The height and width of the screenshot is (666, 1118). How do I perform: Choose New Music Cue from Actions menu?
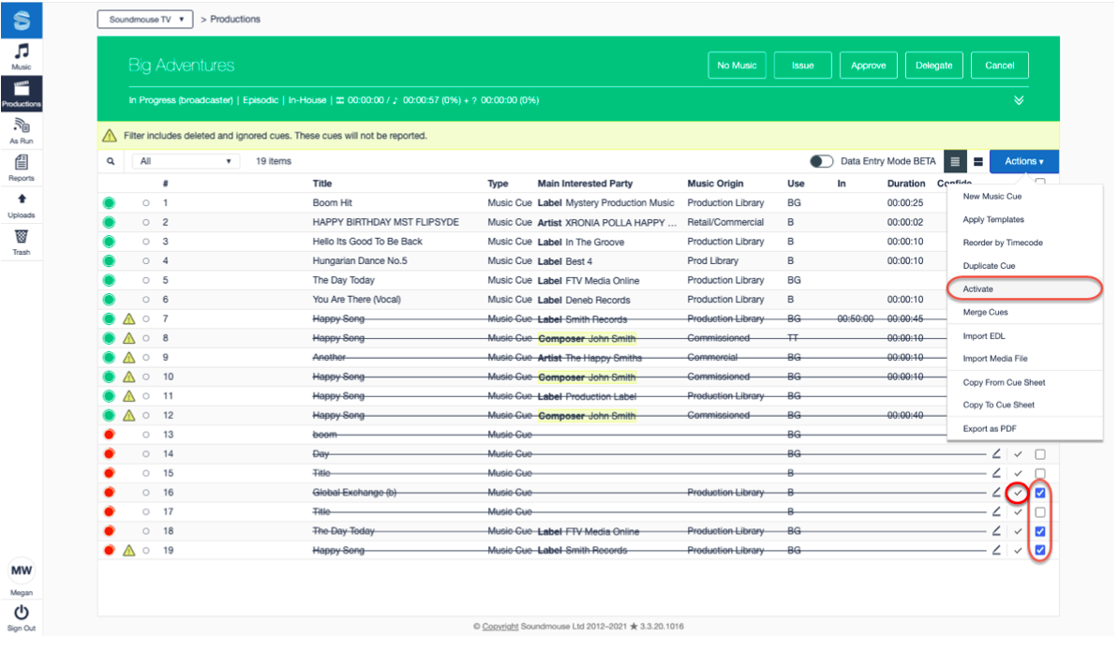pyautogui.click(x=991, y=196)
